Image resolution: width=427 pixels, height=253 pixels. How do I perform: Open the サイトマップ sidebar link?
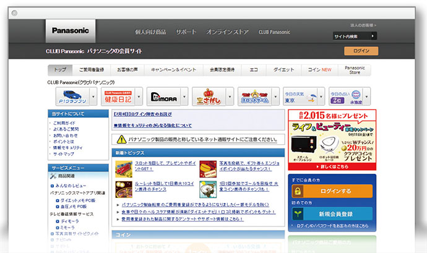(64, 154)
